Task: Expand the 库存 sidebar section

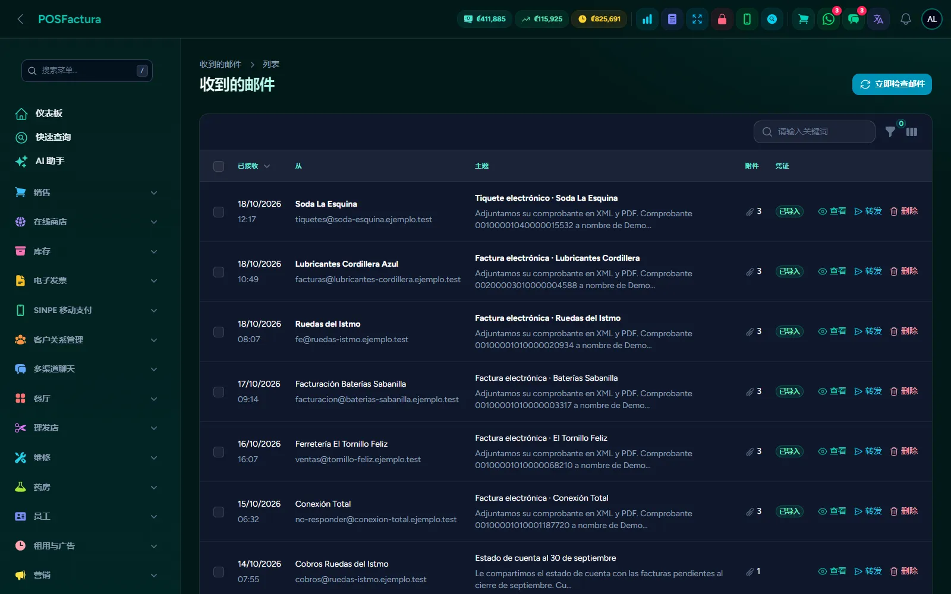Action: pos(86,251)
